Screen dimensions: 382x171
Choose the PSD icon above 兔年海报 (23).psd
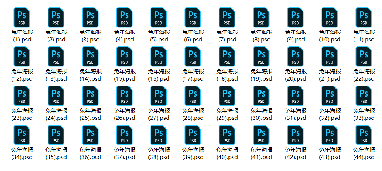(22, 95)
